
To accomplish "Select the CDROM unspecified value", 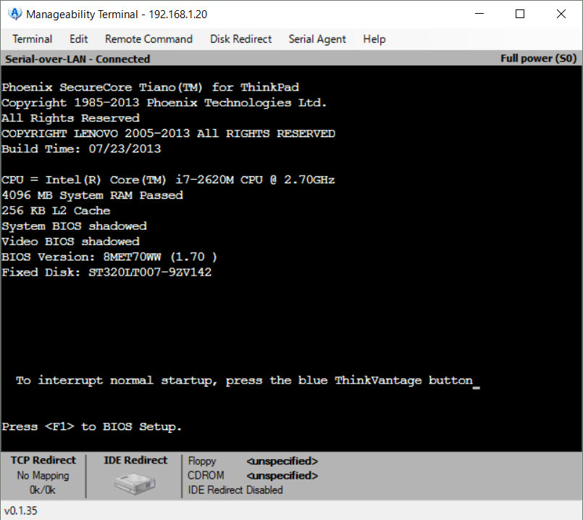I will [x=282, y=476].
